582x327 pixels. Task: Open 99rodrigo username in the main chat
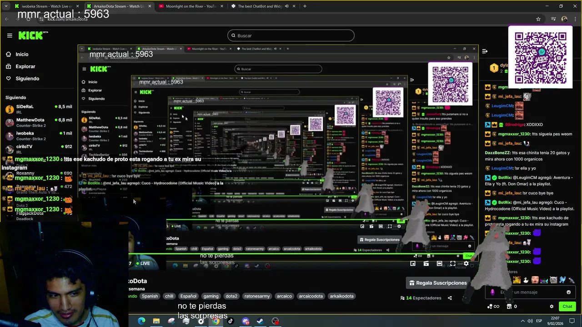point(514,124)
